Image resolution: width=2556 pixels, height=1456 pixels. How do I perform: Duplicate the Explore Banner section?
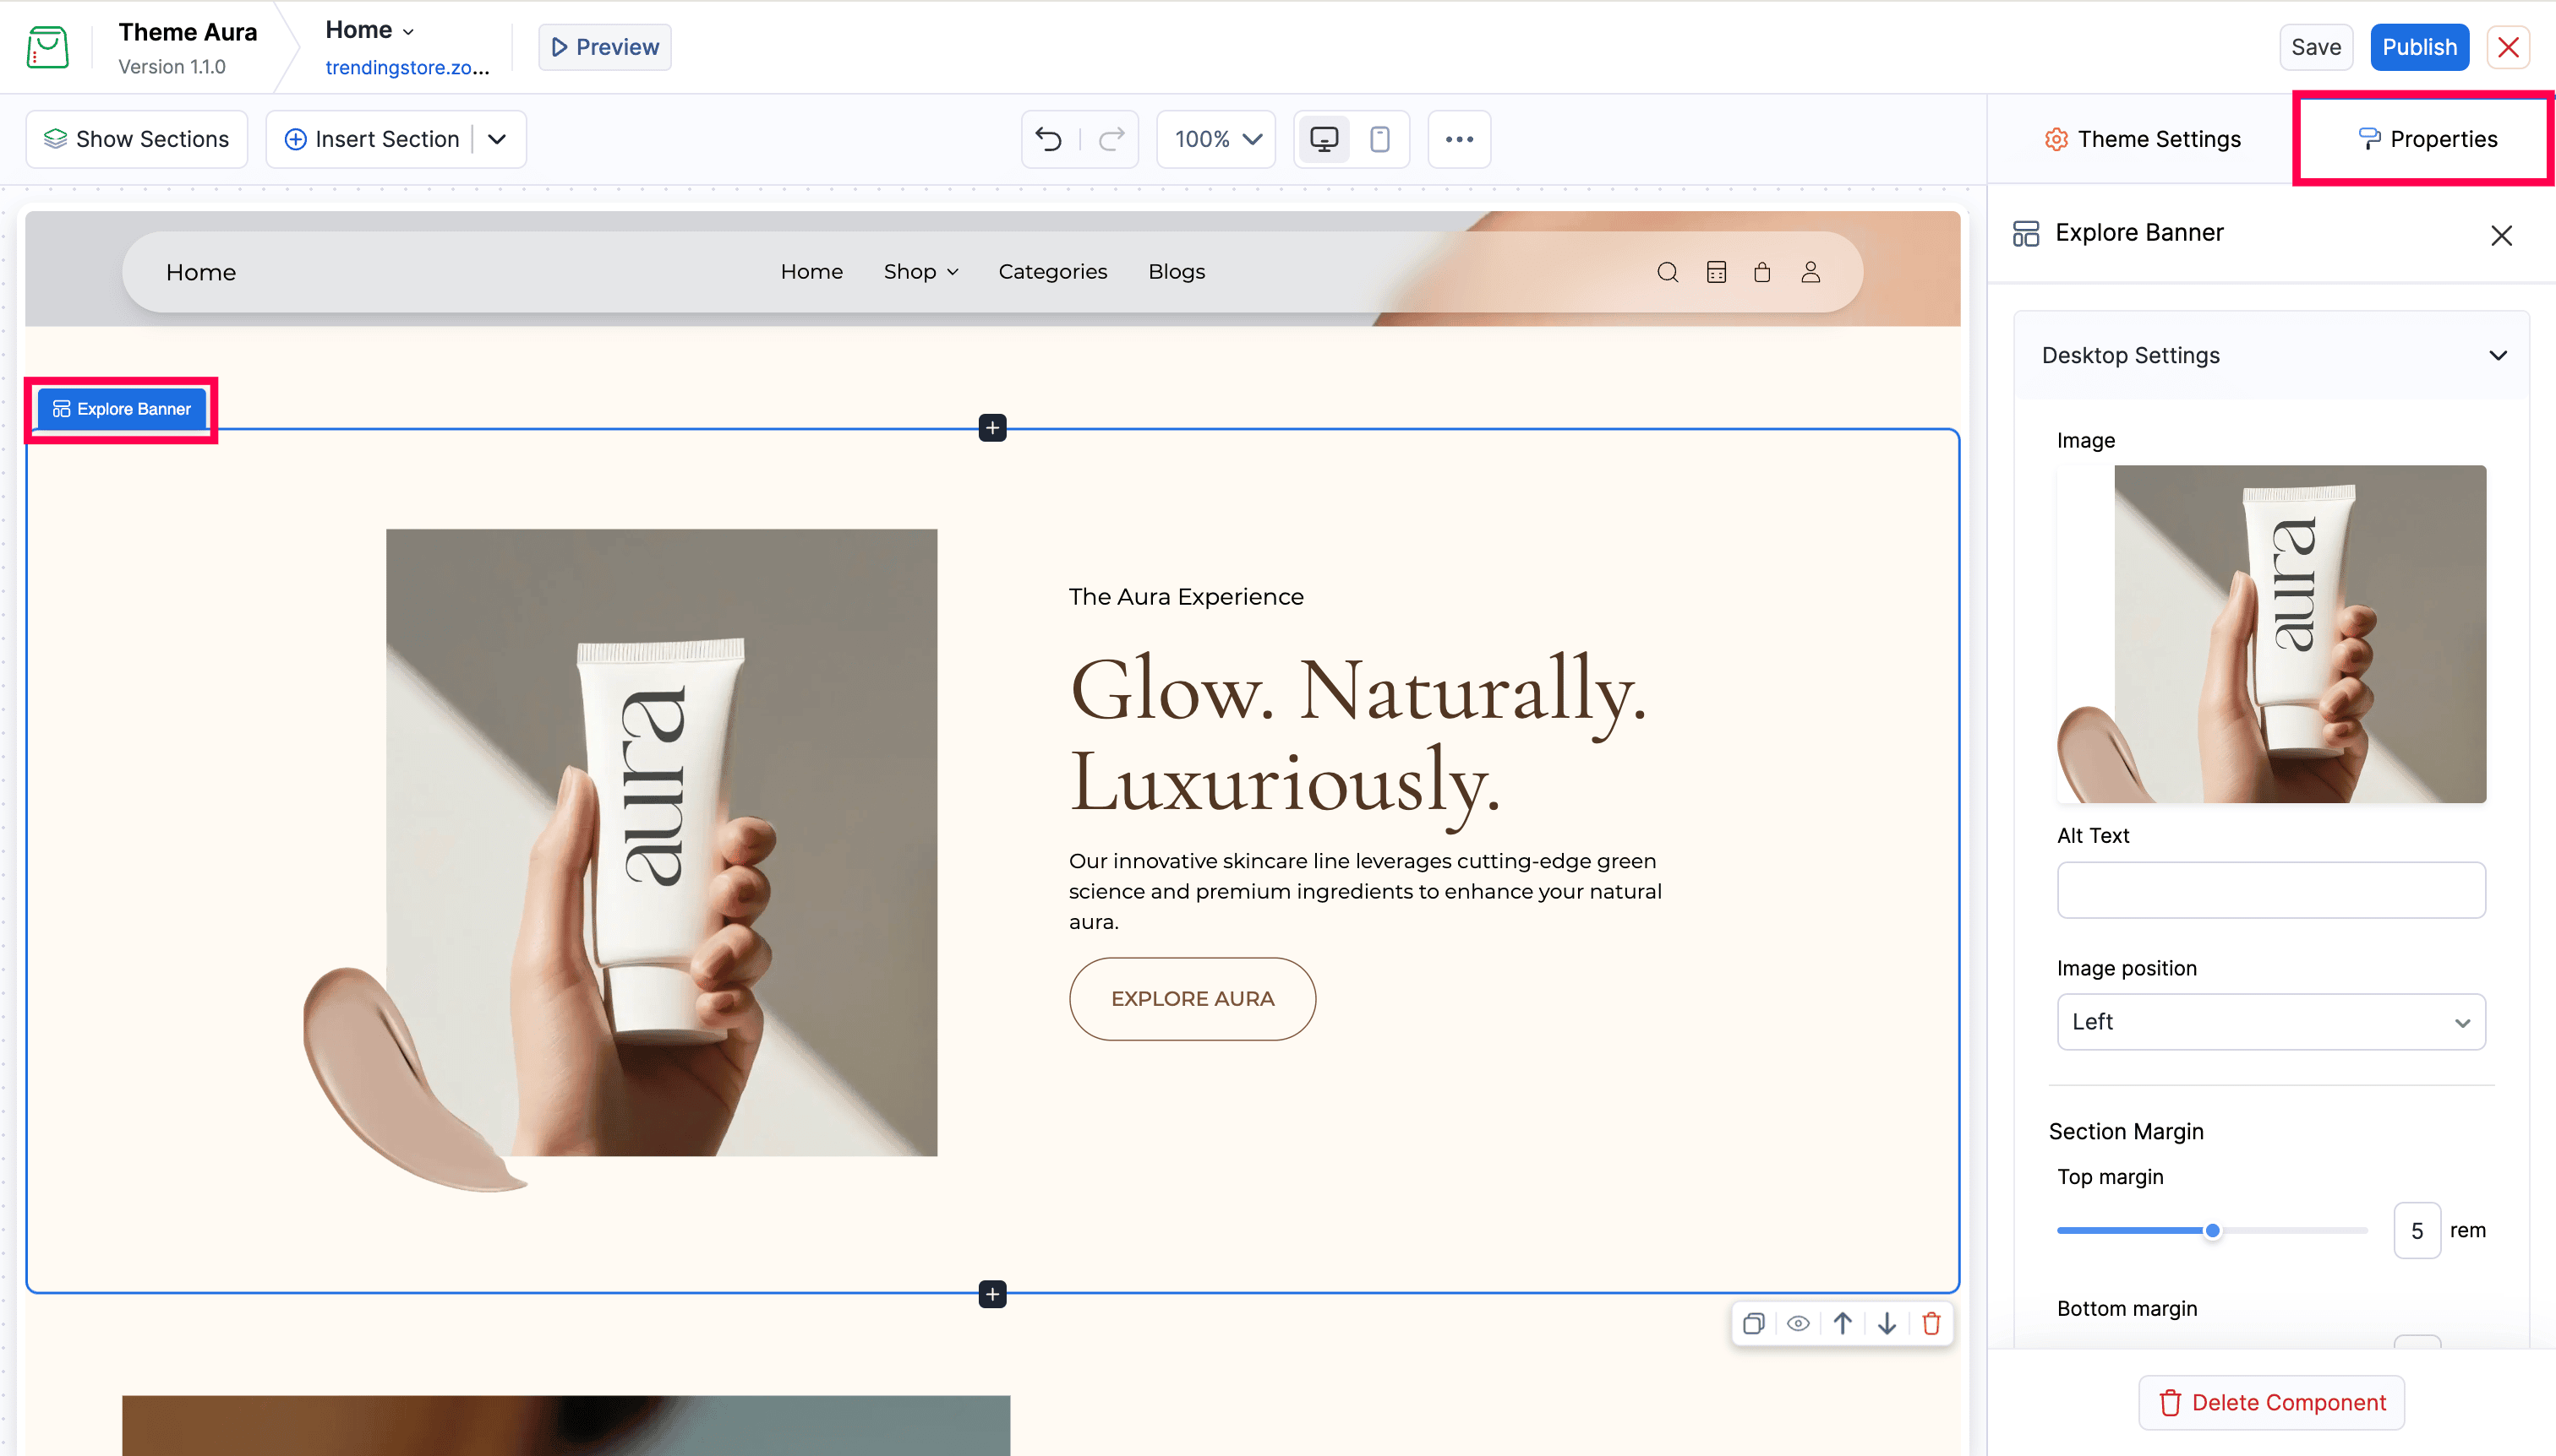(1753, 1323)
